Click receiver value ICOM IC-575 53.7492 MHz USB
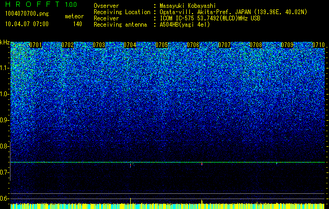 [210, 18]
